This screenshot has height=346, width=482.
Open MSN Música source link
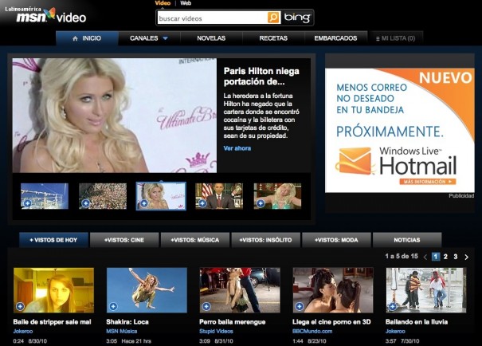point(122,331)
